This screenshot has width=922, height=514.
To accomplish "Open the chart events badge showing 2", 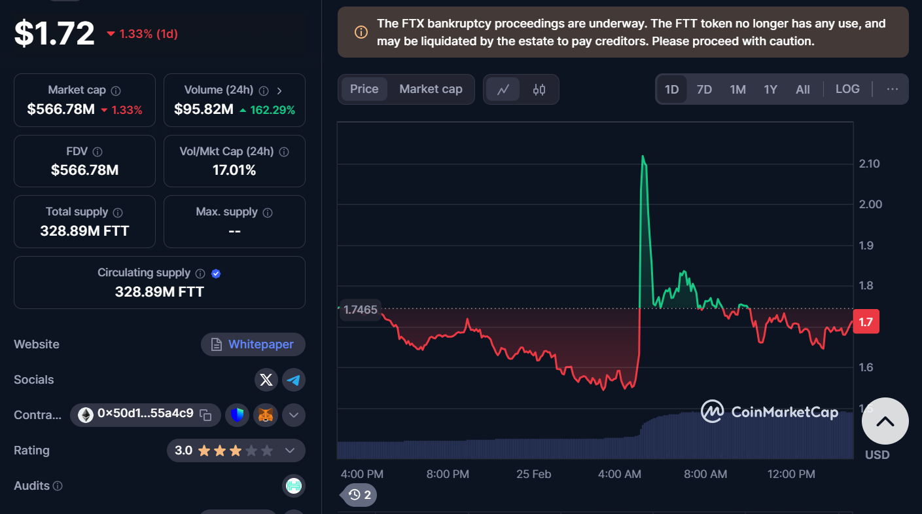I will coord(359,495).
